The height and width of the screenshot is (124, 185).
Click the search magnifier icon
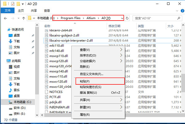pos(179,18)
